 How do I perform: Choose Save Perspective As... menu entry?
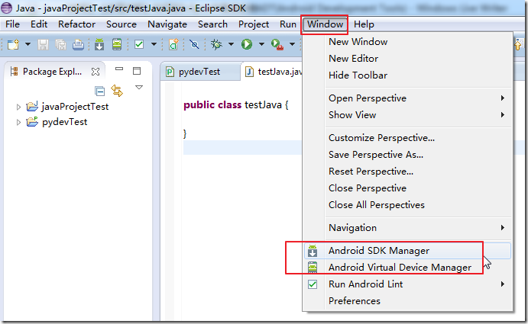point(408,155)
